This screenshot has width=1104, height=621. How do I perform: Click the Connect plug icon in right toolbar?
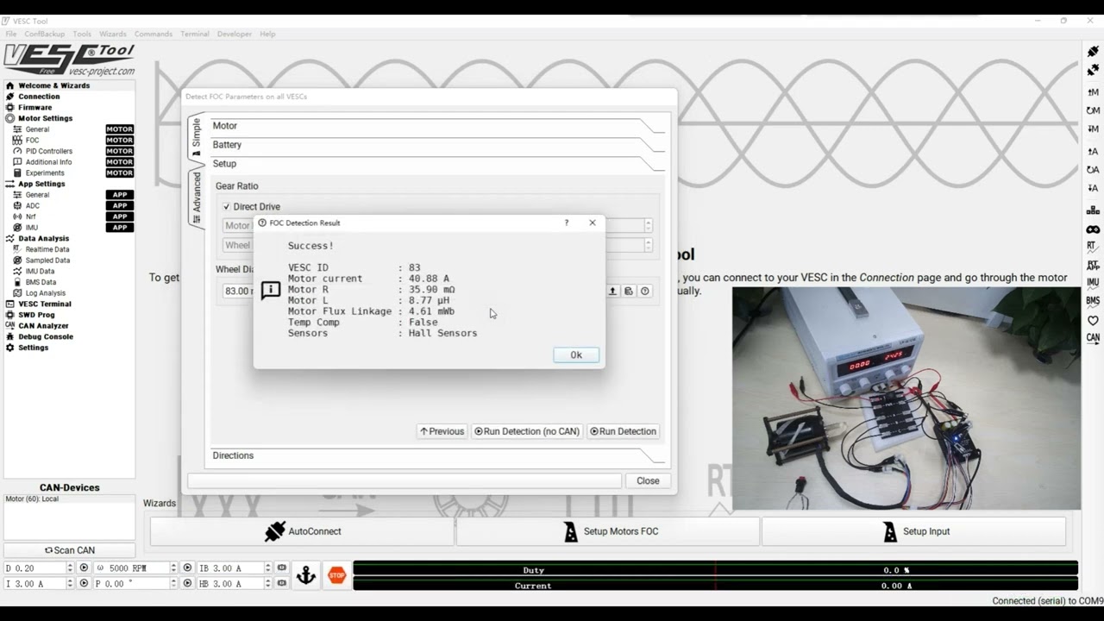pyautogui.click(x=1093, y=52)
